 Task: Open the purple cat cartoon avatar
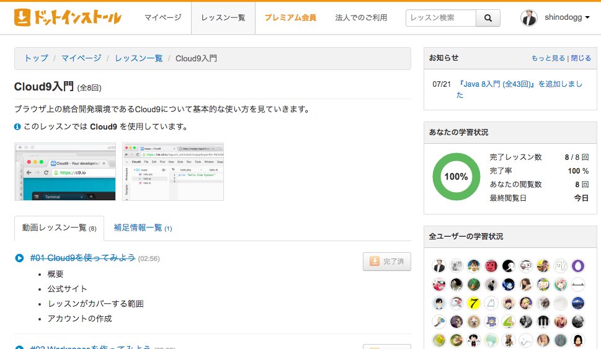coord(491,322)
